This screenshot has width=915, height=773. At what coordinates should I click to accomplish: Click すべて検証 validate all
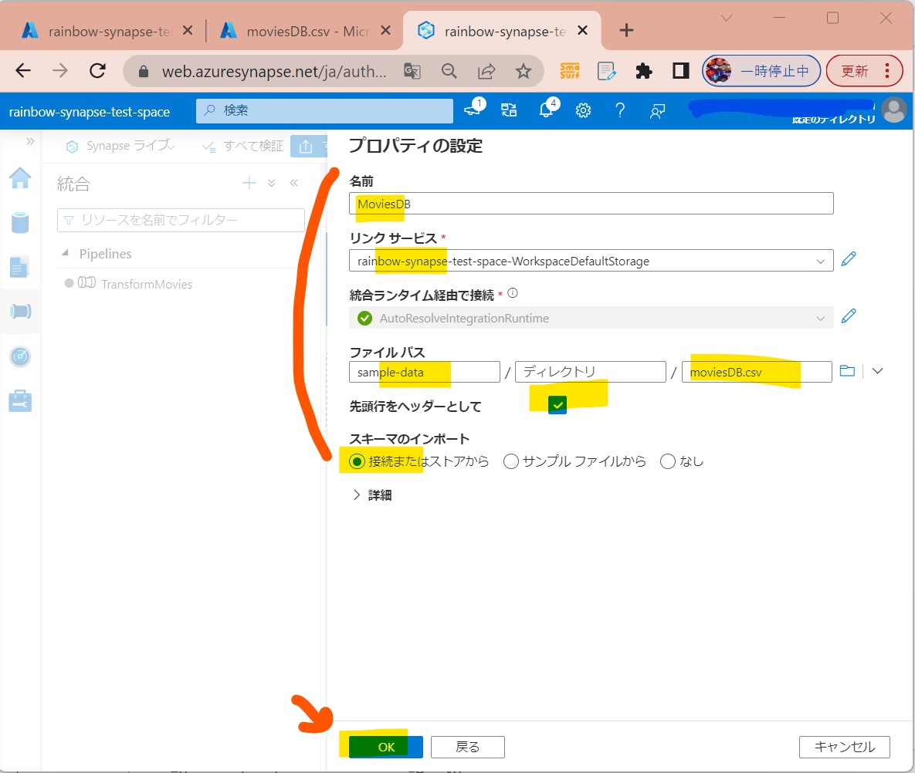pos(242,146)
